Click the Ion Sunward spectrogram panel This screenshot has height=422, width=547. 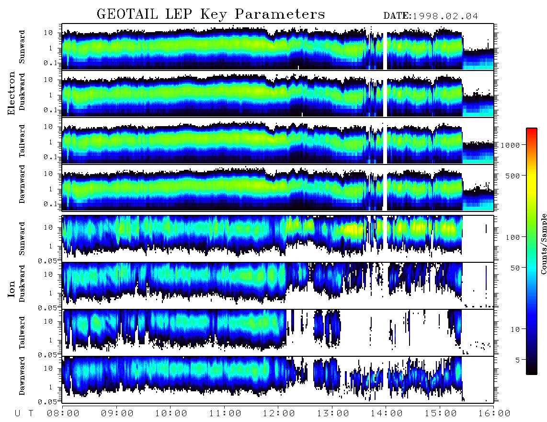(278, 239)
